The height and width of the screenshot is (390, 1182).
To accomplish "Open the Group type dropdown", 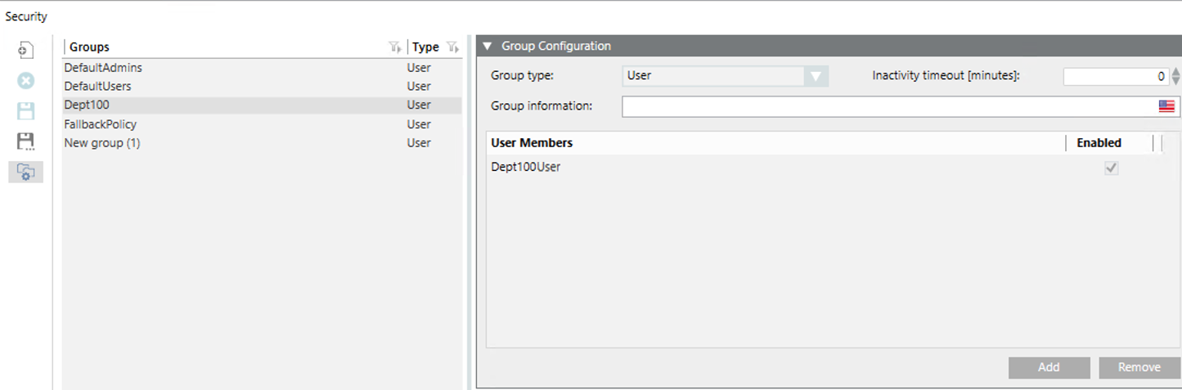I will 815,76.
